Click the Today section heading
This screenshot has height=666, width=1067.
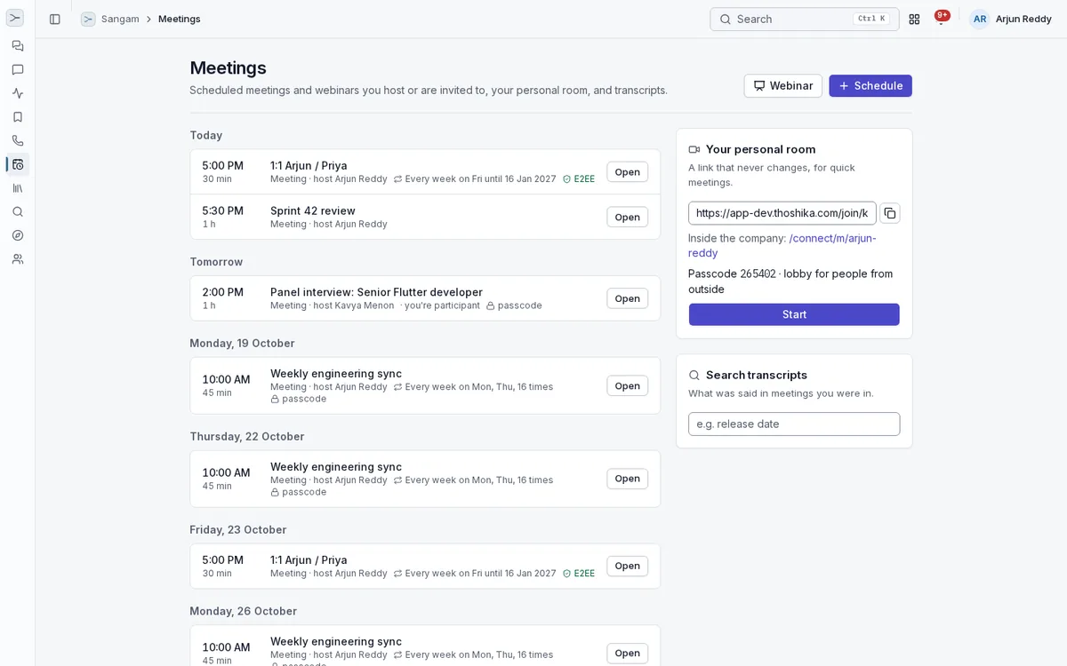tap(205, 135)
